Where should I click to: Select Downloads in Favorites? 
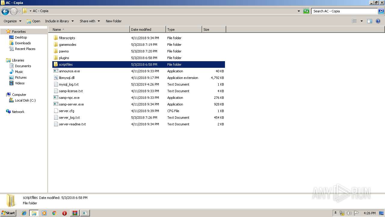pos(23,43)
